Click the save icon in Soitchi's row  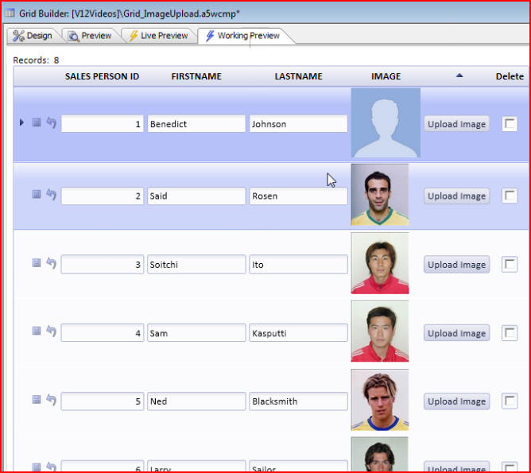point(37,263)
